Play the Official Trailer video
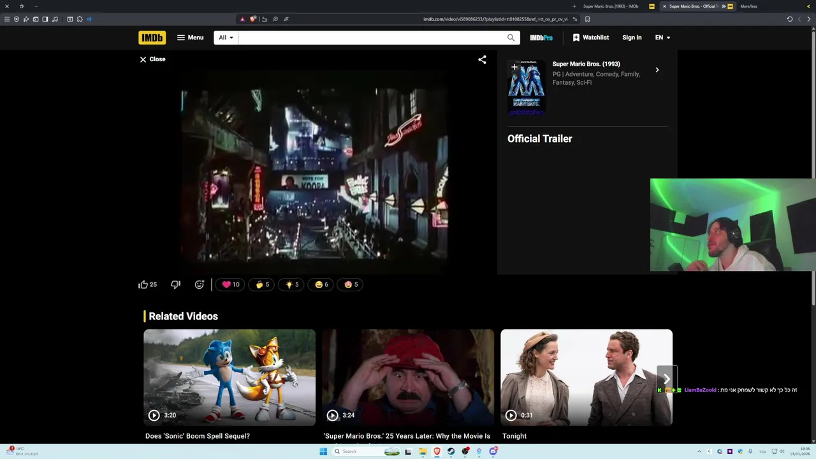 [x=315, y=173]
